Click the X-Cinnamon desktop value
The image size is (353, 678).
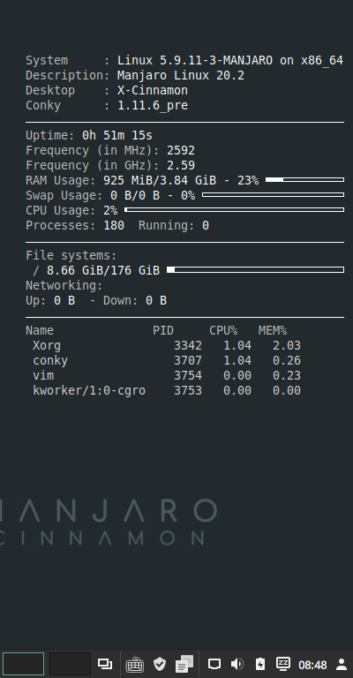click(153, 90)
